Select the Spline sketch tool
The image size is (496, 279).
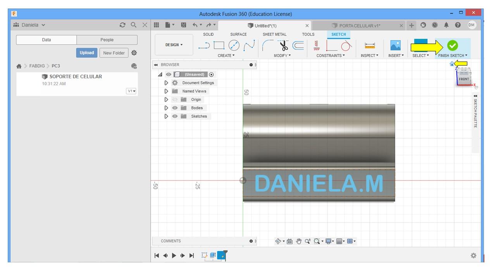(x=248, y=46)
